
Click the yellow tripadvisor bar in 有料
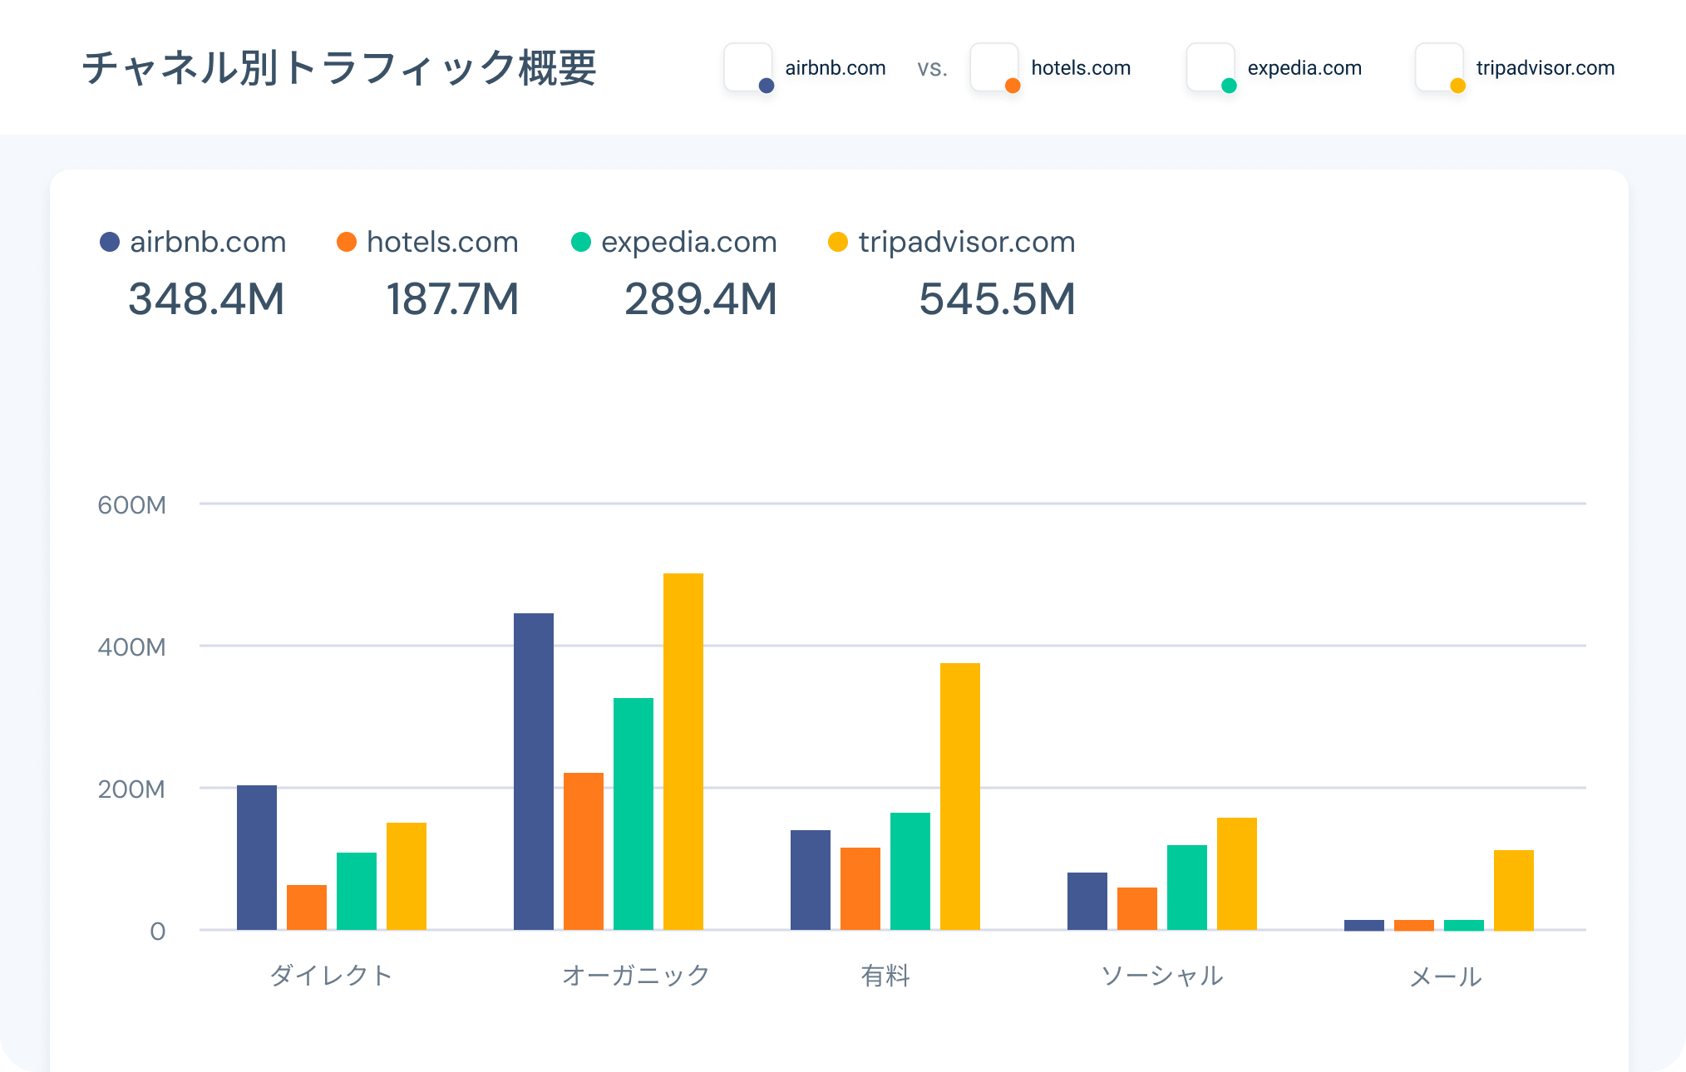pyautogui.click(x=959, y=796)
